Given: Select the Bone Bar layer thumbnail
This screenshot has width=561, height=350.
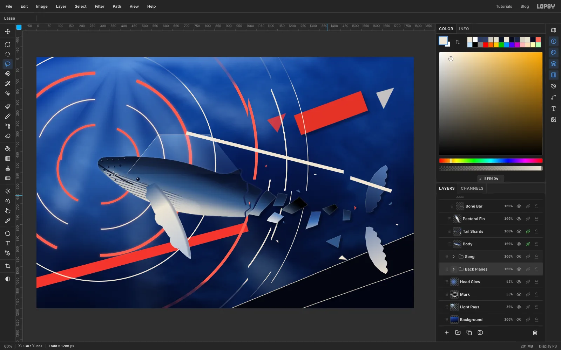Looking at the screenshot, I should click(460, 206).
